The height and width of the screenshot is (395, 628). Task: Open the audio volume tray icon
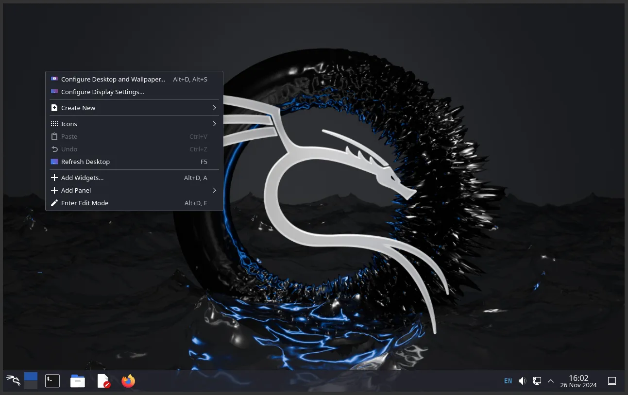click(x=522, y=381)
